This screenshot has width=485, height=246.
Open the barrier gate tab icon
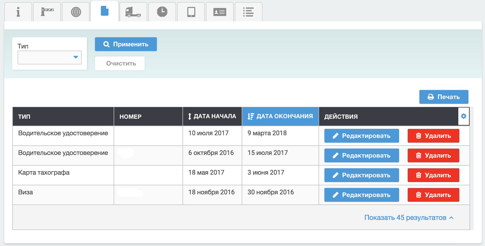47,12
